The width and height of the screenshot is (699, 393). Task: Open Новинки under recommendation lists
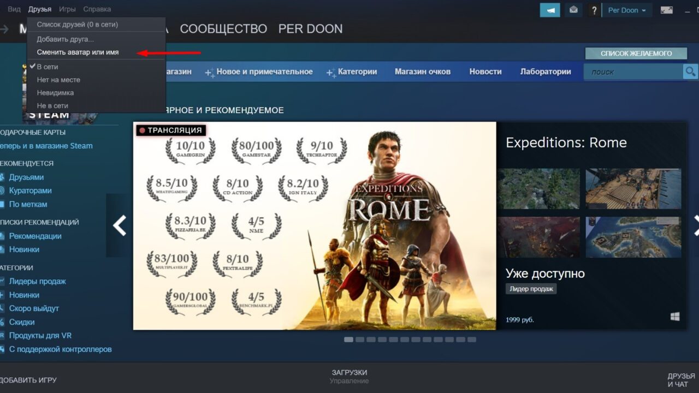(24, 249)
